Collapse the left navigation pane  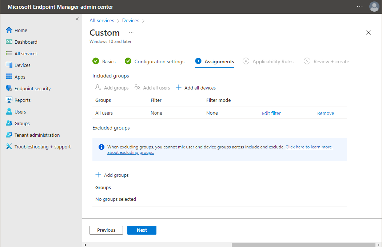pos(77,19)
